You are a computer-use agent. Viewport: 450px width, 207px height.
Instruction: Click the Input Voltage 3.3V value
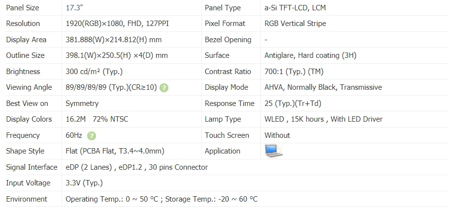[84, 183]
